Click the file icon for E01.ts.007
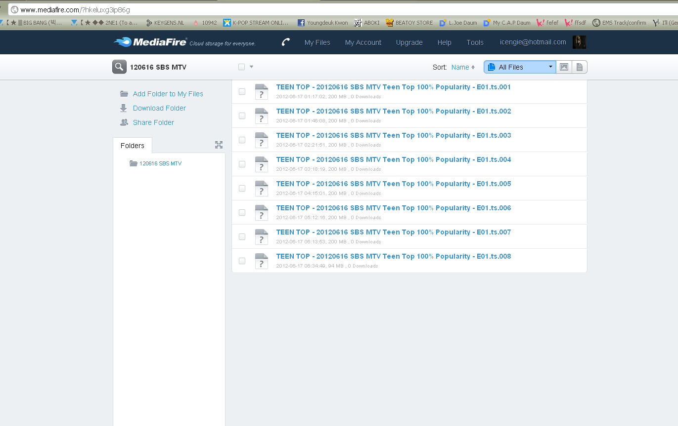The image size is (678, 426). pyautogui.click(x=261, y=236)
